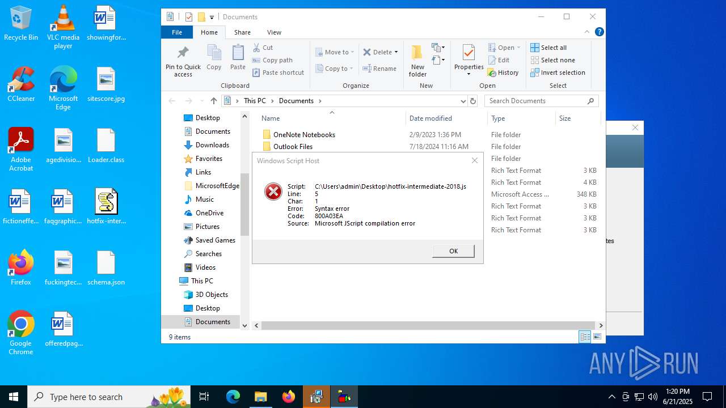
Task: Select Saved Games in navigation pane
Action: point(215,240)
